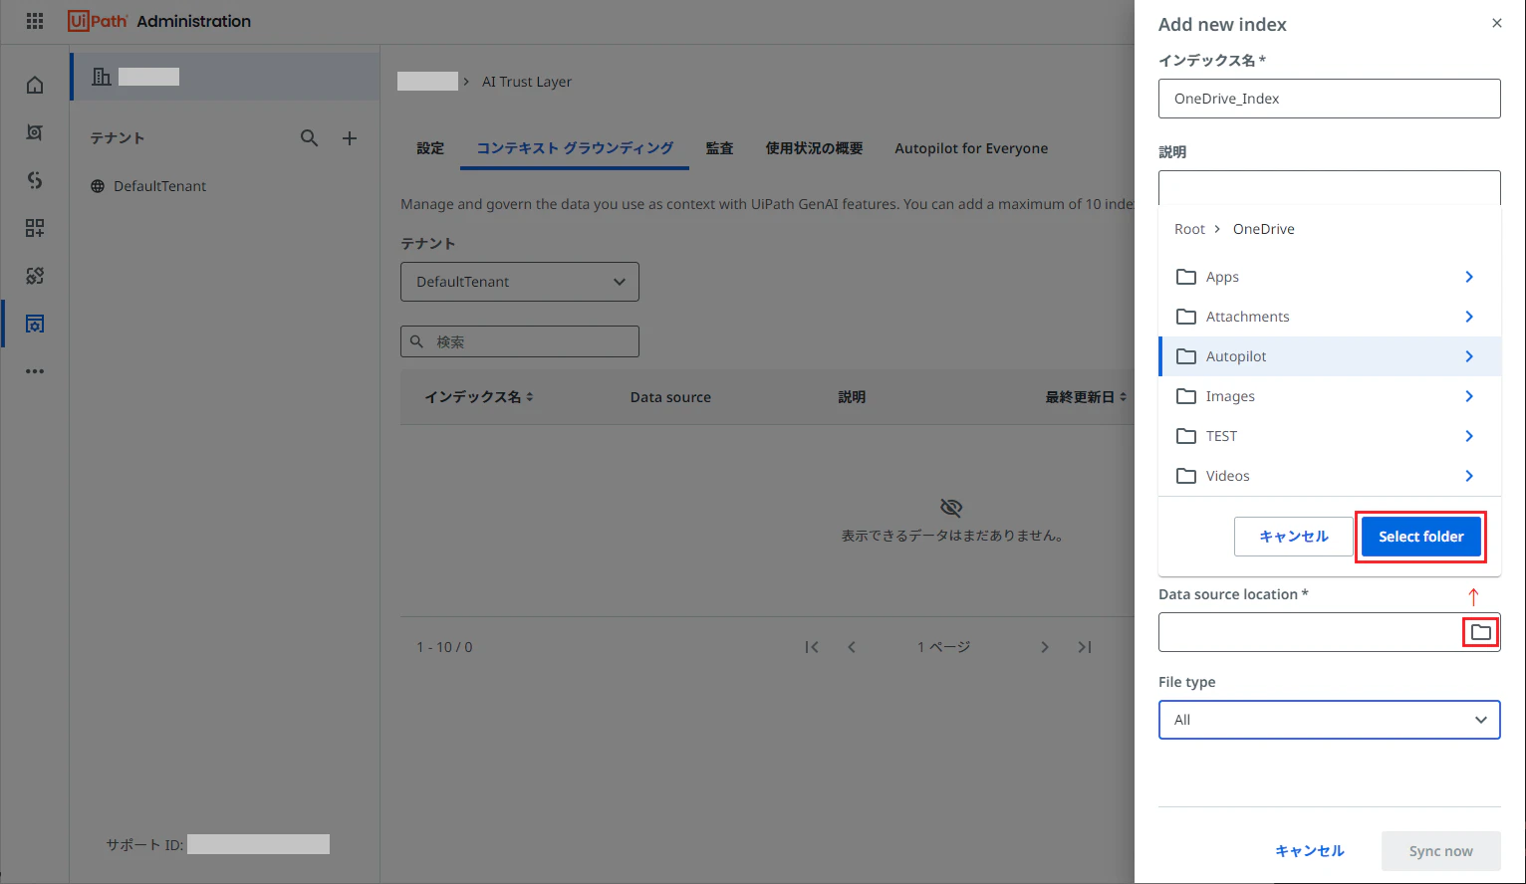Click the Sync now button
1526x884 pixels.
[1441, 851]
